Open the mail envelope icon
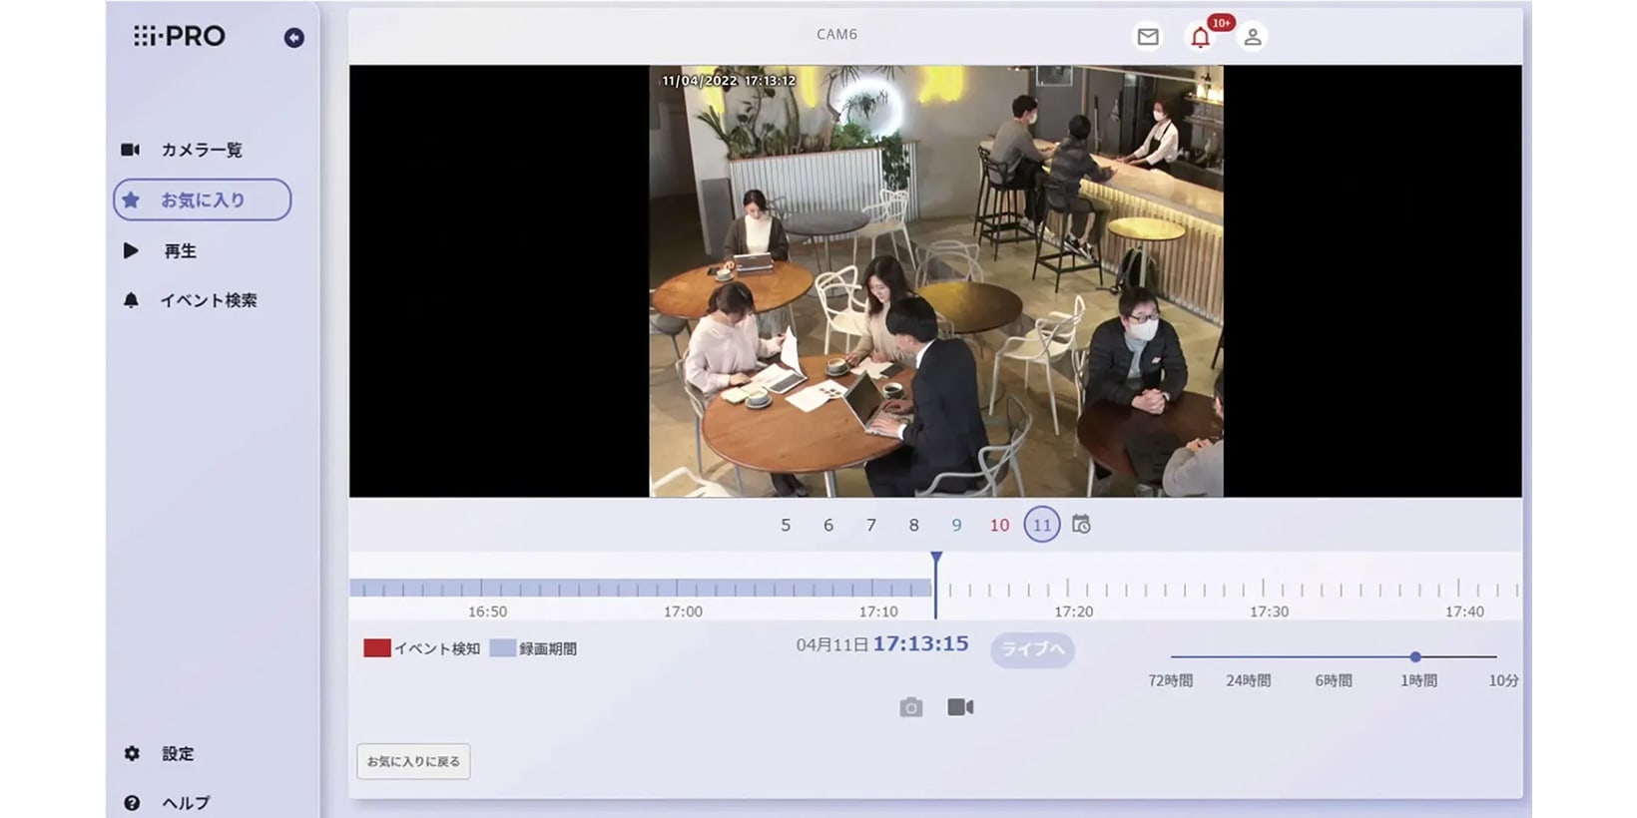 1148,37
